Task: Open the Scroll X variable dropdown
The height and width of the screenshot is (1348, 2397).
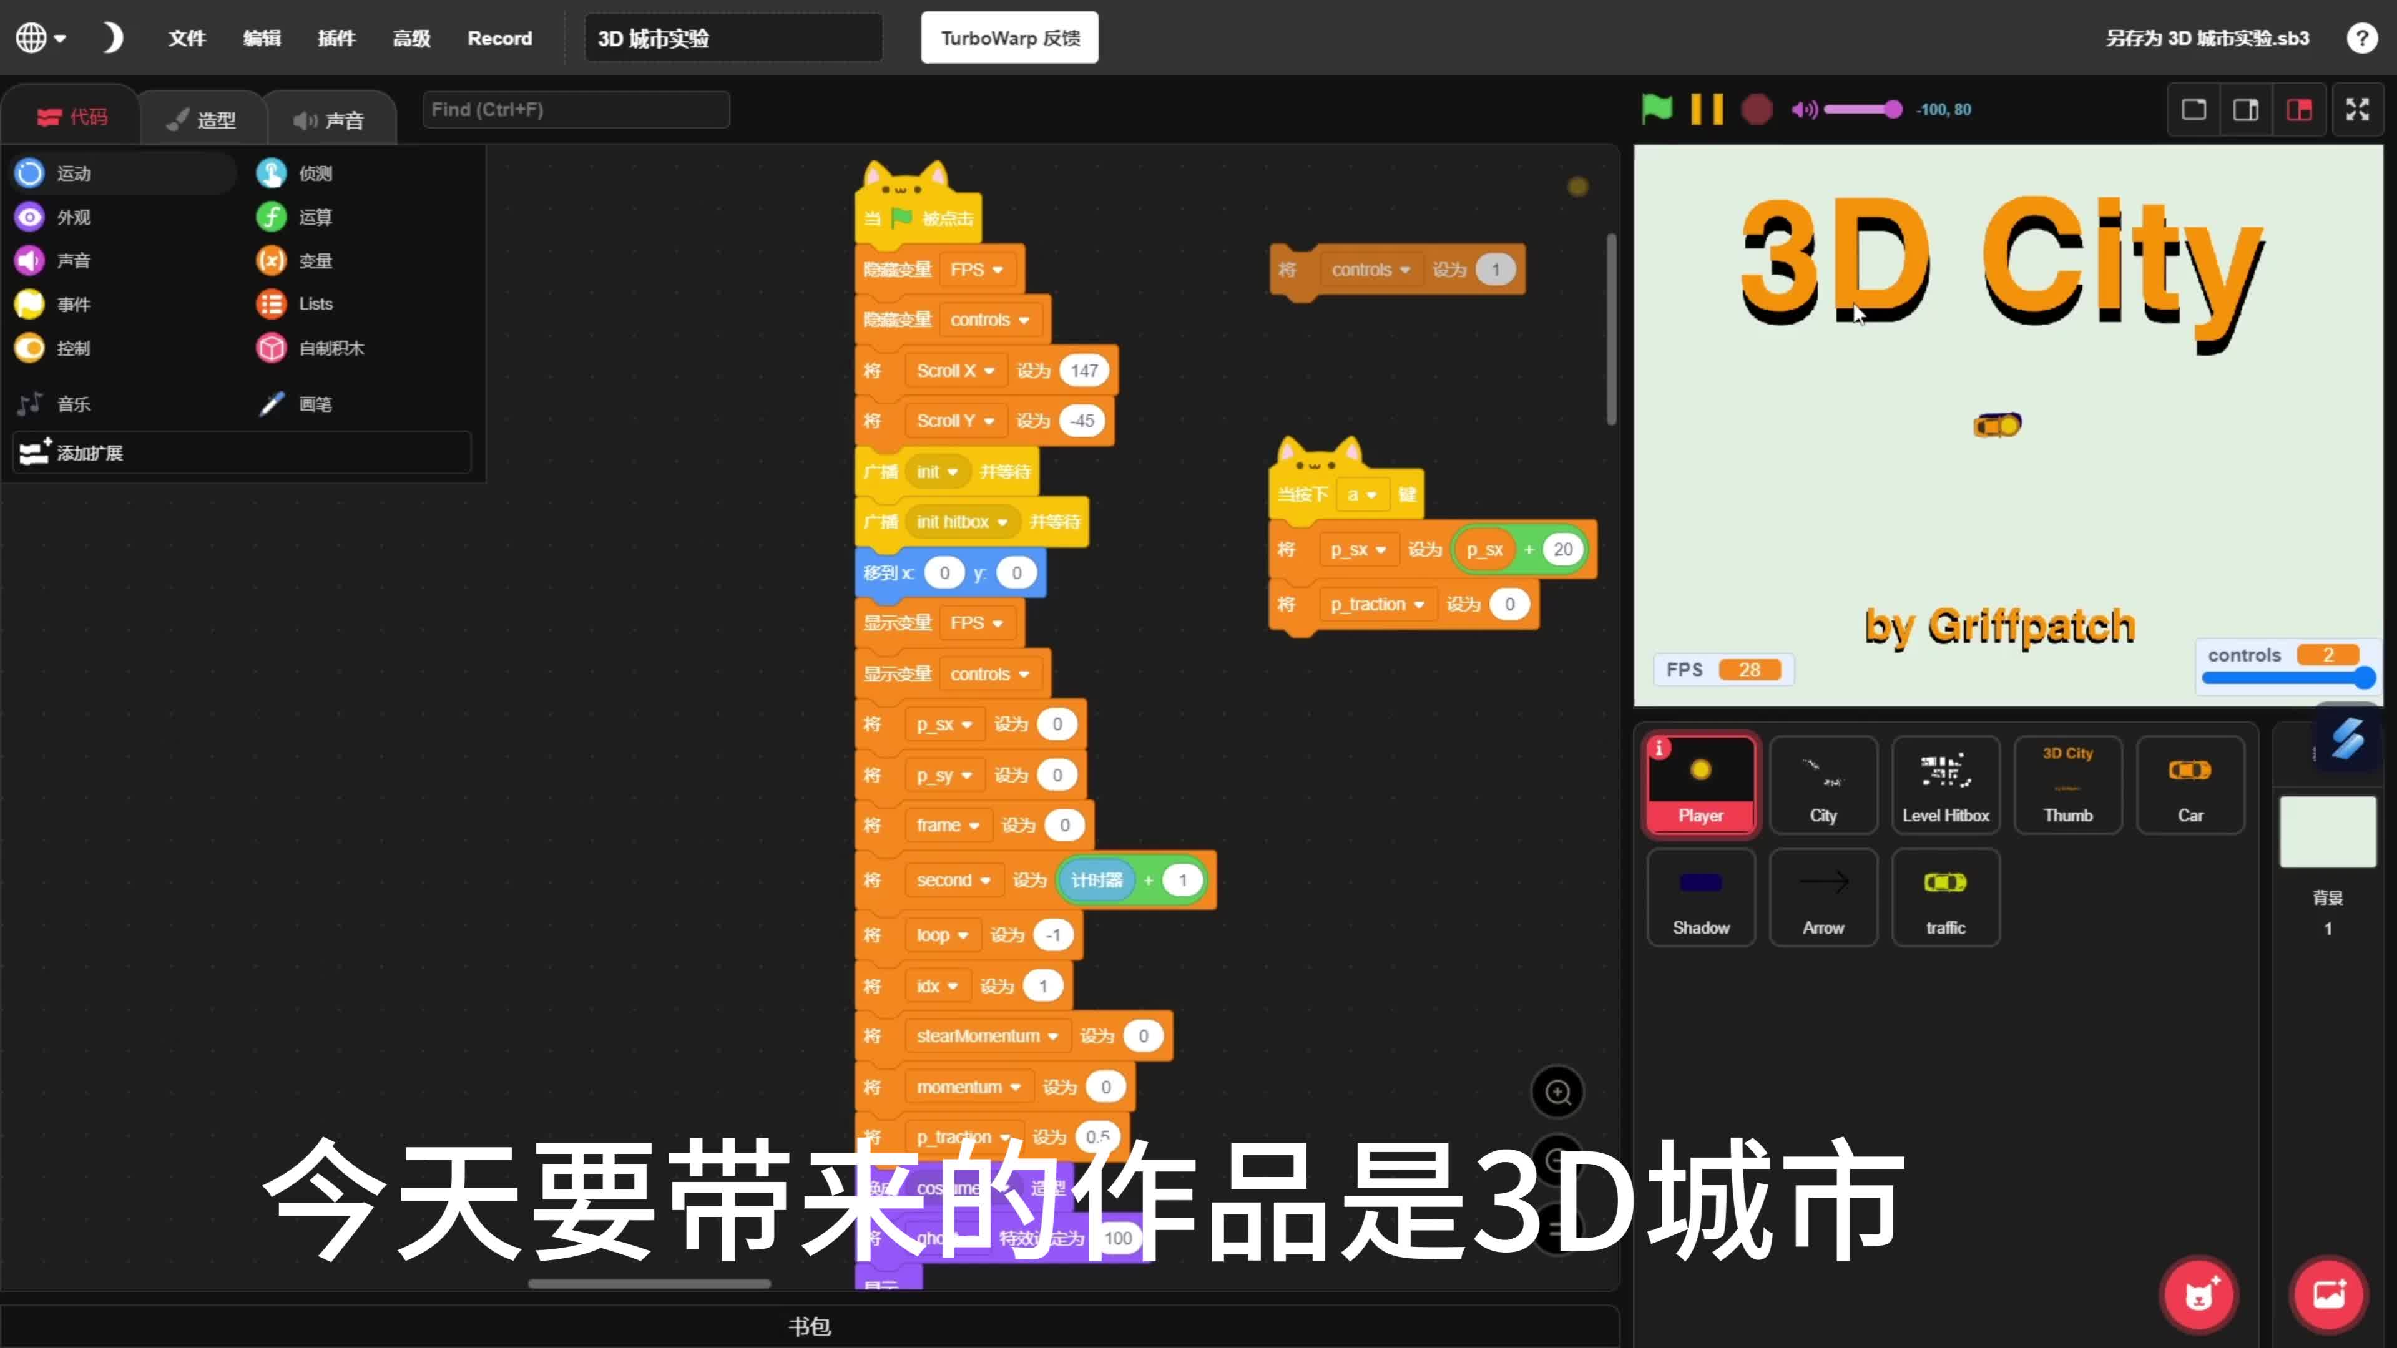Action: (989, 369)
